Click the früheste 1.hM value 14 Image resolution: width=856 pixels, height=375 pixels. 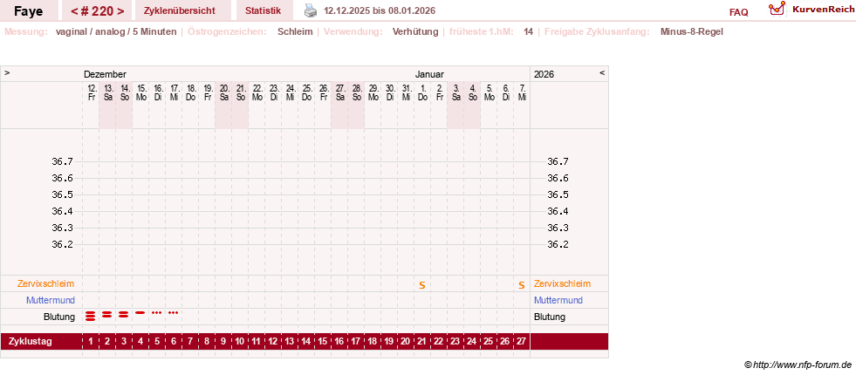click(x=528, y=31)
